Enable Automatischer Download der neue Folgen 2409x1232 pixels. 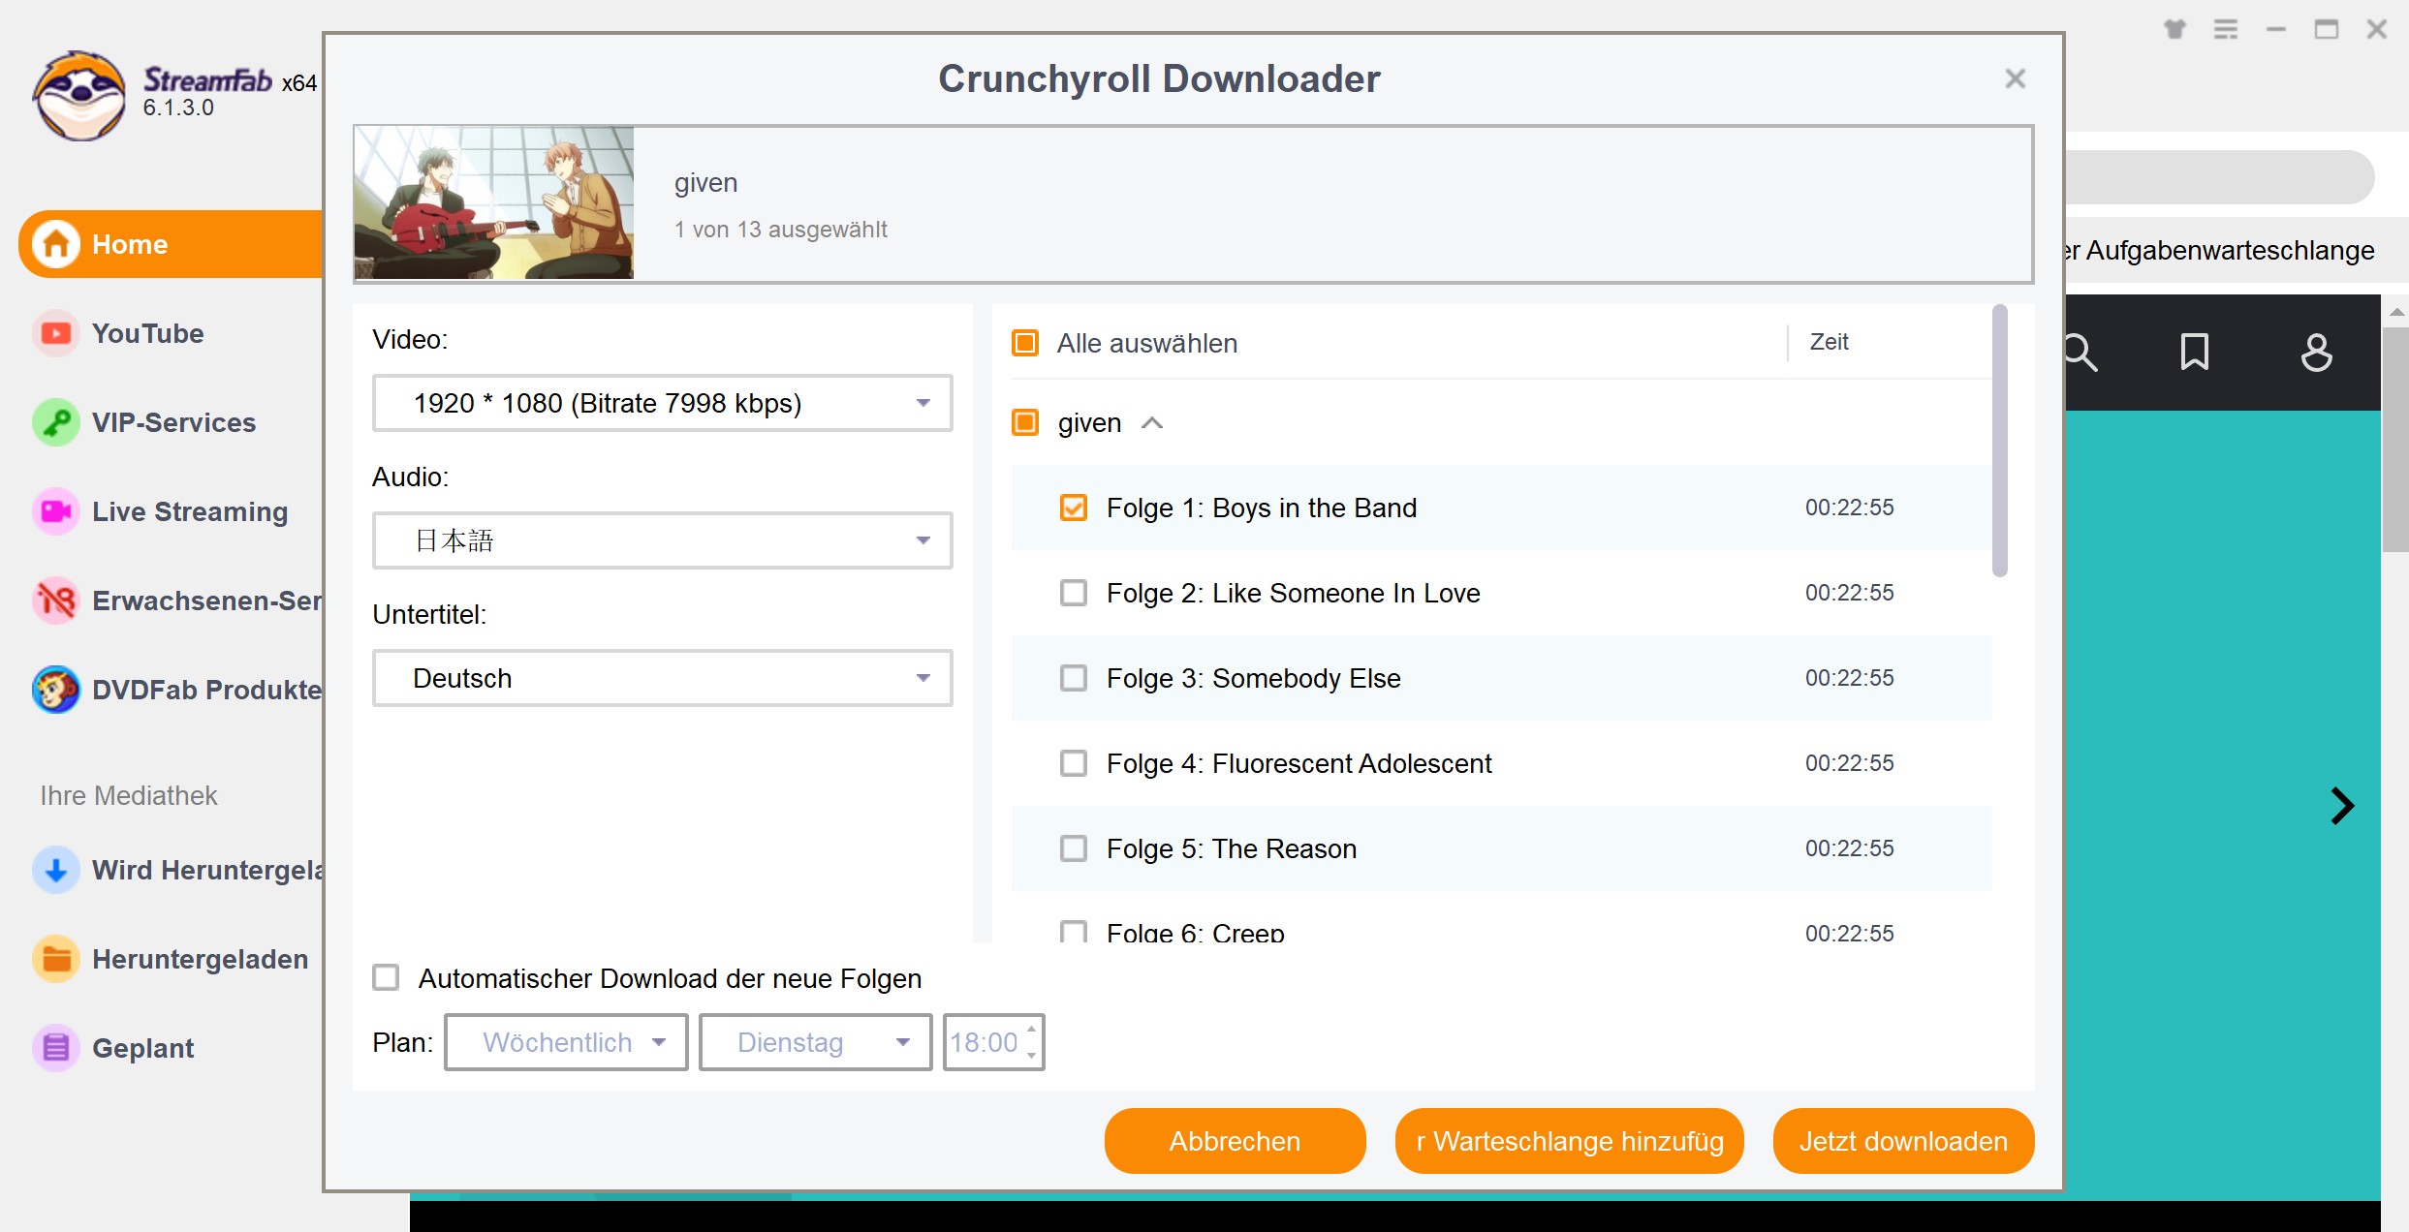[x=385, y=977]
